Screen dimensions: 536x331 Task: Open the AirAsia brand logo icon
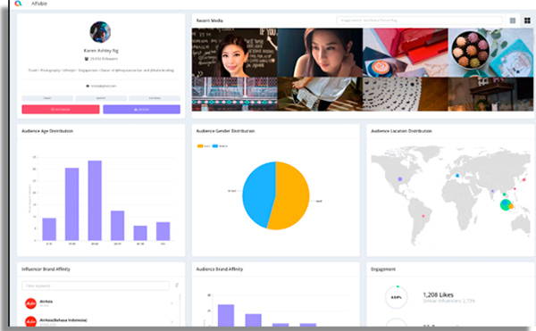[30, 303]
